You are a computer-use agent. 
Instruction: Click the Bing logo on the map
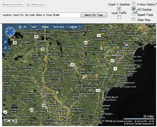click(11, 121)
